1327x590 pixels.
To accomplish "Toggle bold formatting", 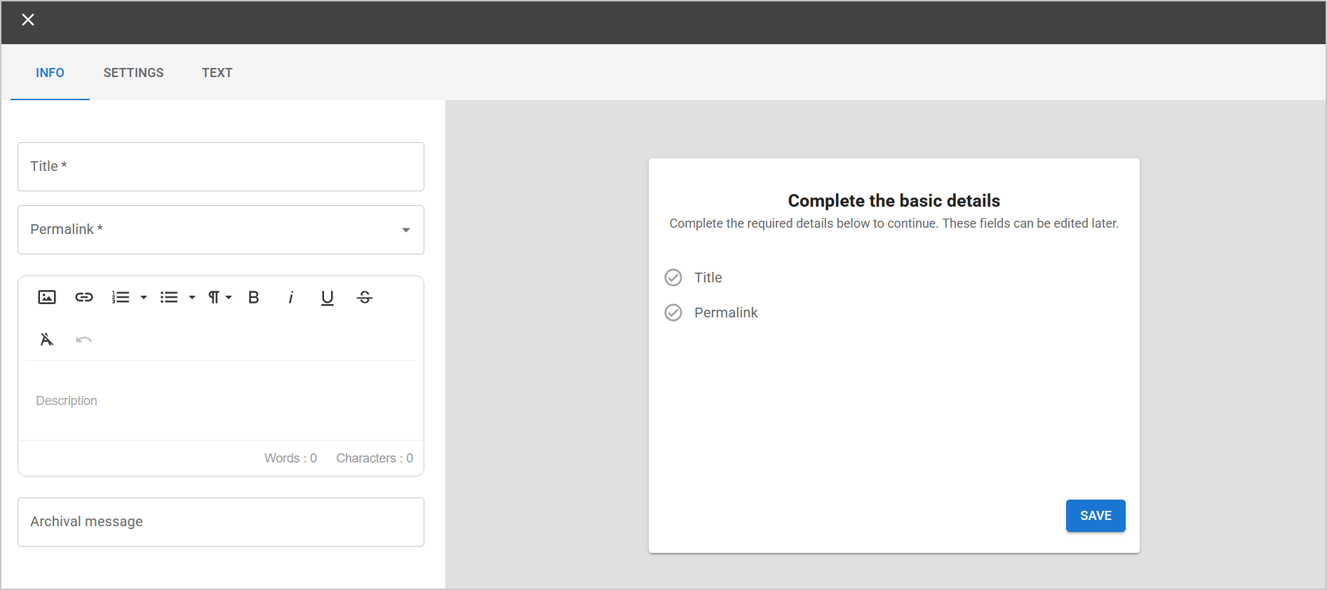I will (254, 297).
